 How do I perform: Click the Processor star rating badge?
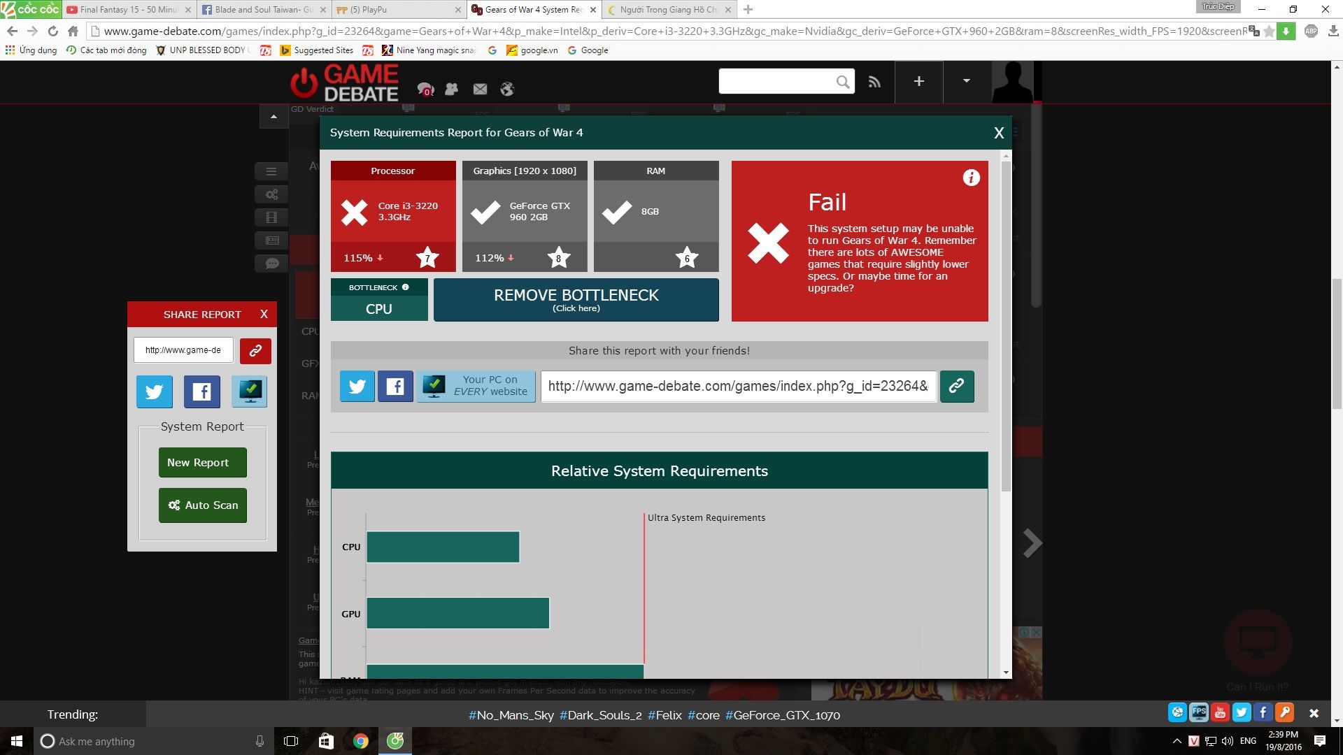[427, 258]
